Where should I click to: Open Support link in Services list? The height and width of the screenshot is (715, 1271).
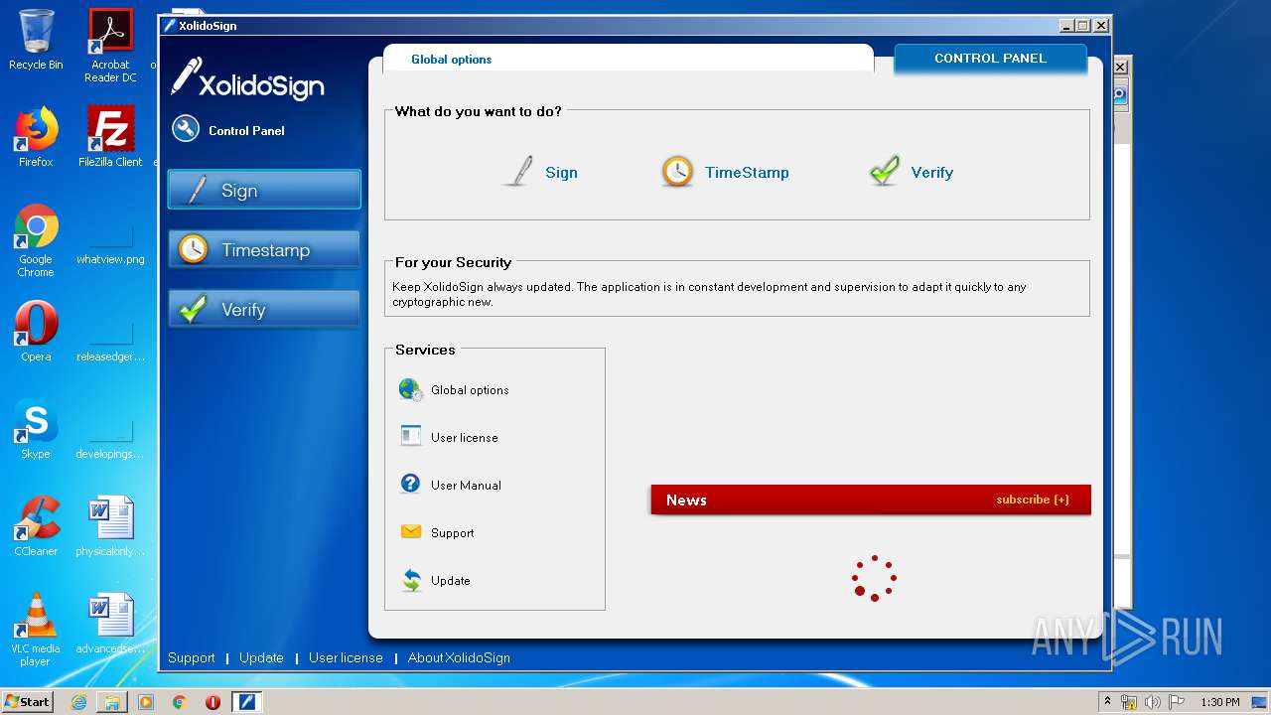coord(452,533)
